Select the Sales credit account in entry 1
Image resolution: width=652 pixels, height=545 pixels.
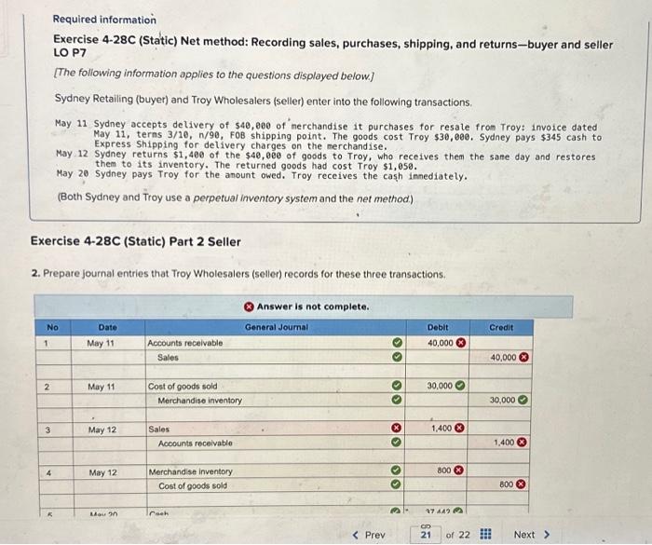[168, 358]
